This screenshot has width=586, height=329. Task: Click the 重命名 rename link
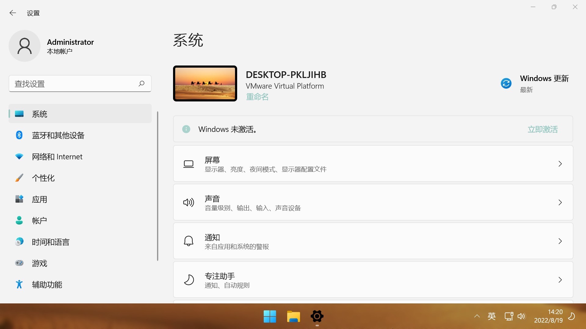[x=257, y=97]
